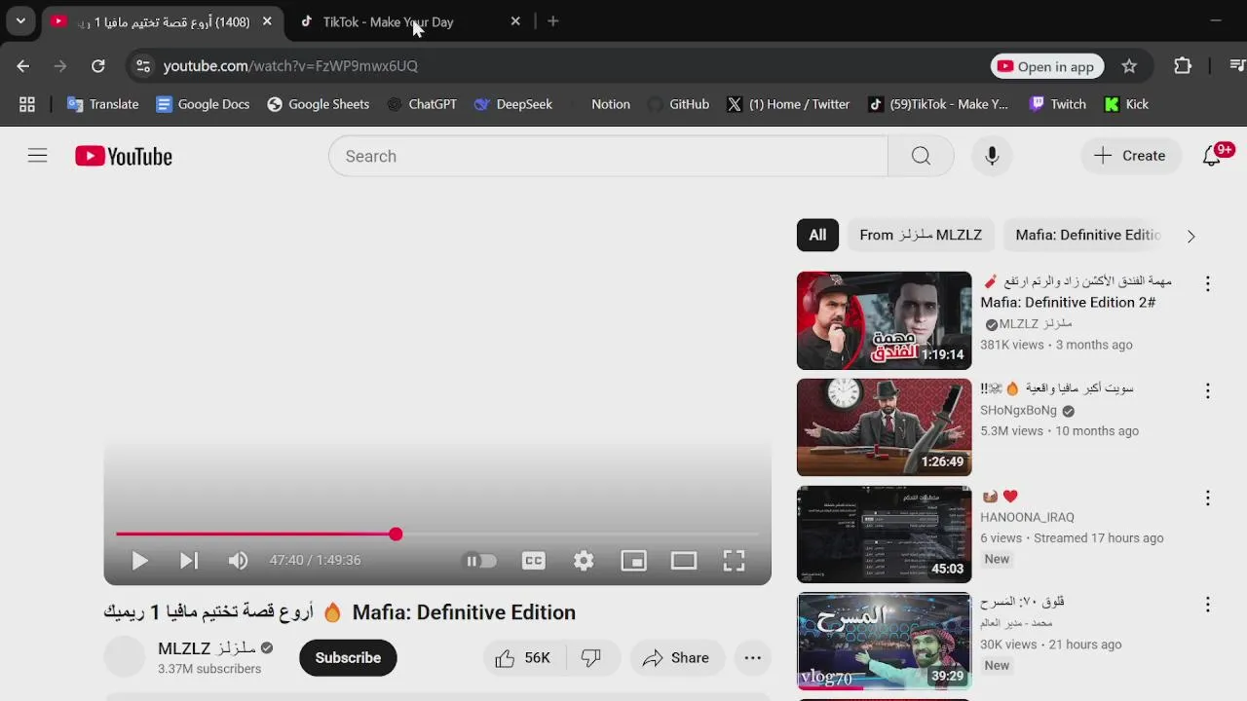Open the DeepSeek bookmark
Screen dimensions: 1247x701
[x=513, y=104]
